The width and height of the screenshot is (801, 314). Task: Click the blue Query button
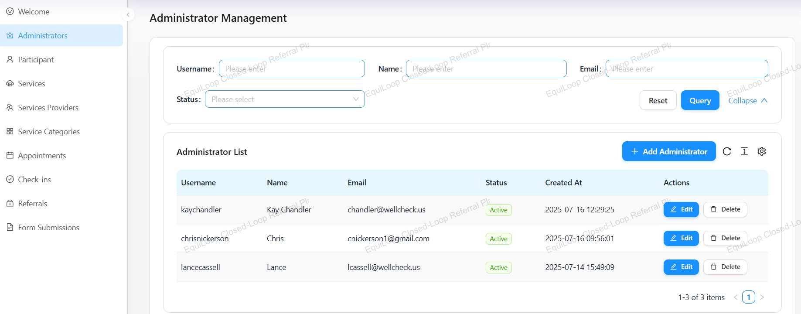point(700,101)
